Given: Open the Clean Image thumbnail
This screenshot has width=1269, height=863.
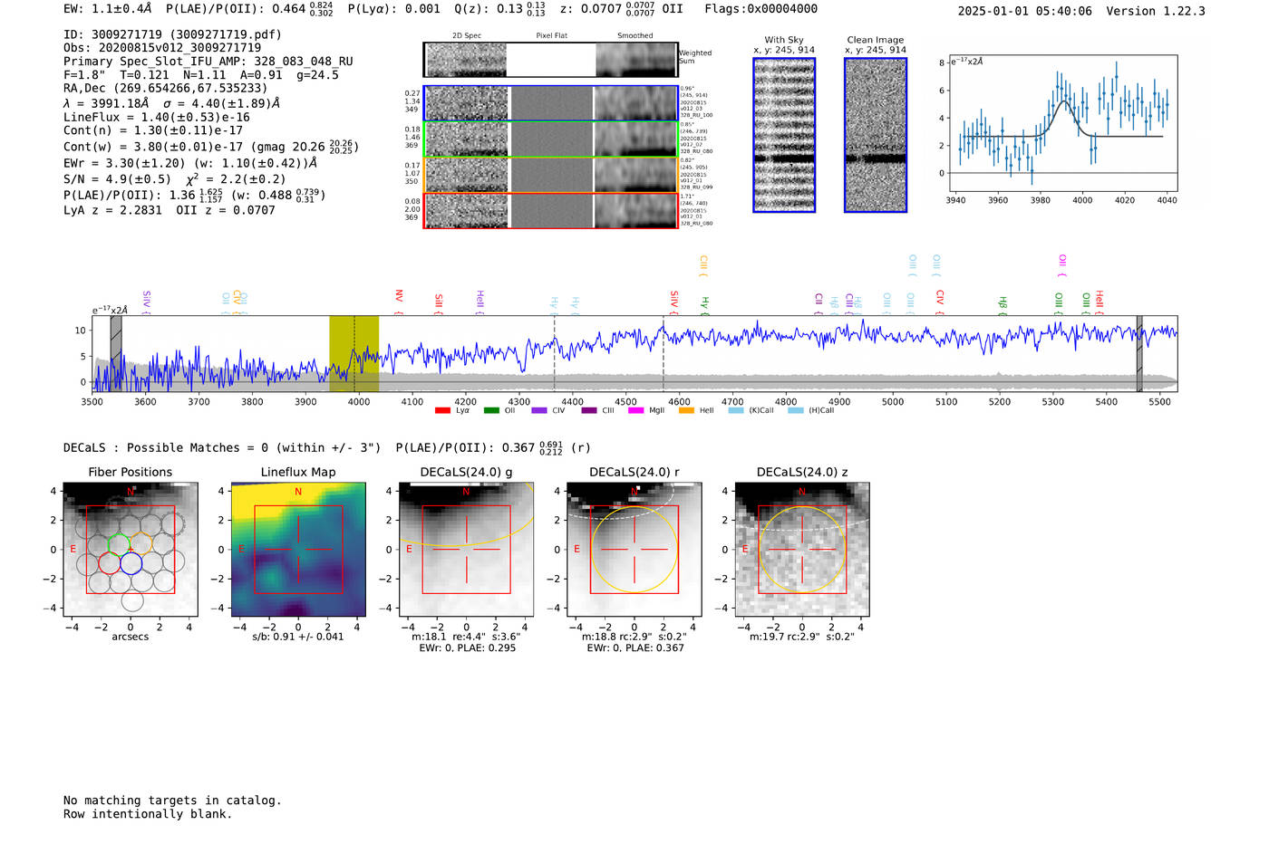Looking at the screenshot, I should coord(876,135).
